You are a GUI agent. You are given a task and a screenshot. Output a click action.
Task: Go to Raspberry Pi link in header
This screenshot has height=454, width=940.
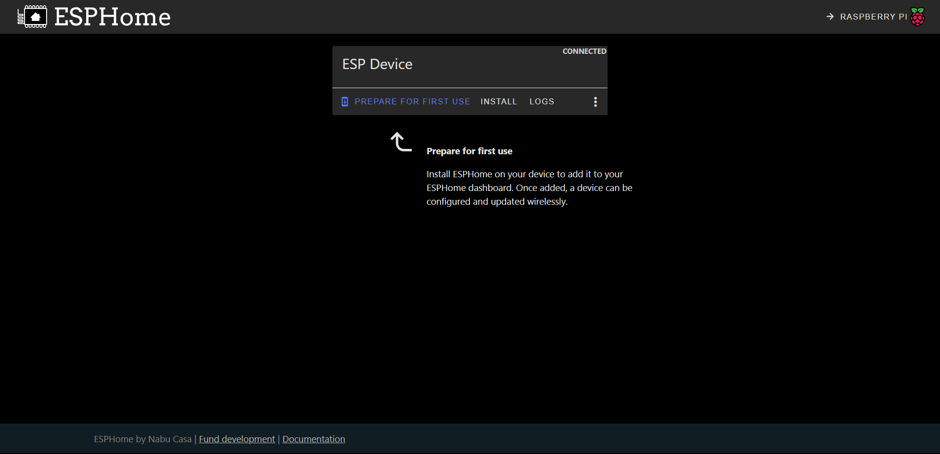tap(875, 17)
